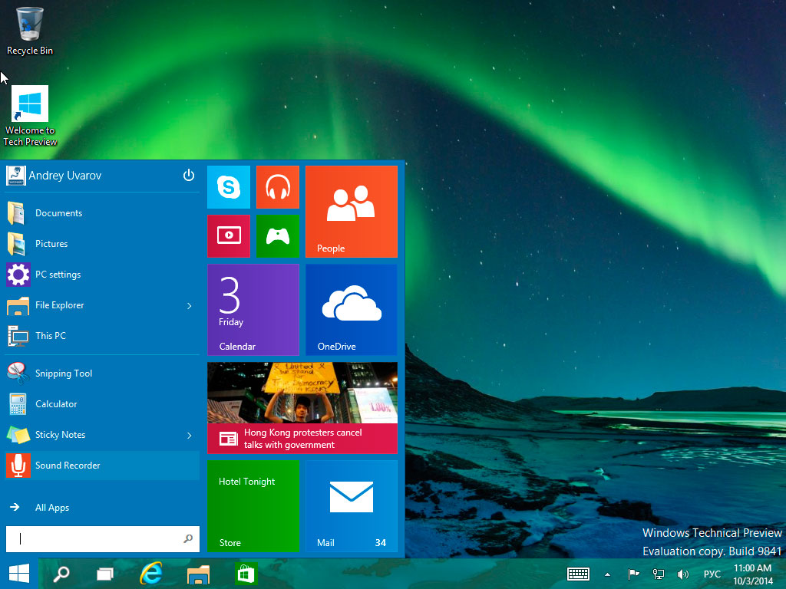Select Sound Recorder from the app list
Image resolution: width=786 pixels, height=589 pixels.
click(68, 466)
